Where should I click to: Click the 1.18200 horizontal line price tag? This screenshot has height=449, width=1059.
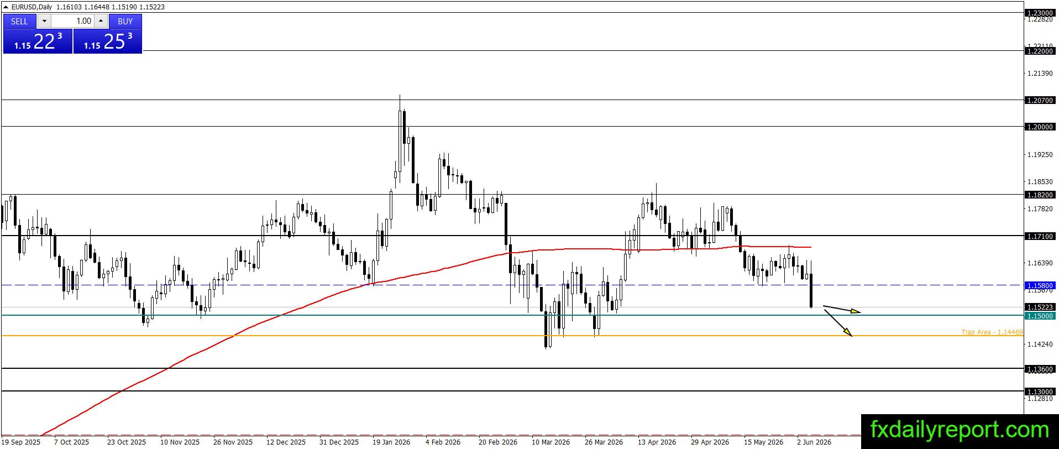point(1040,195)
